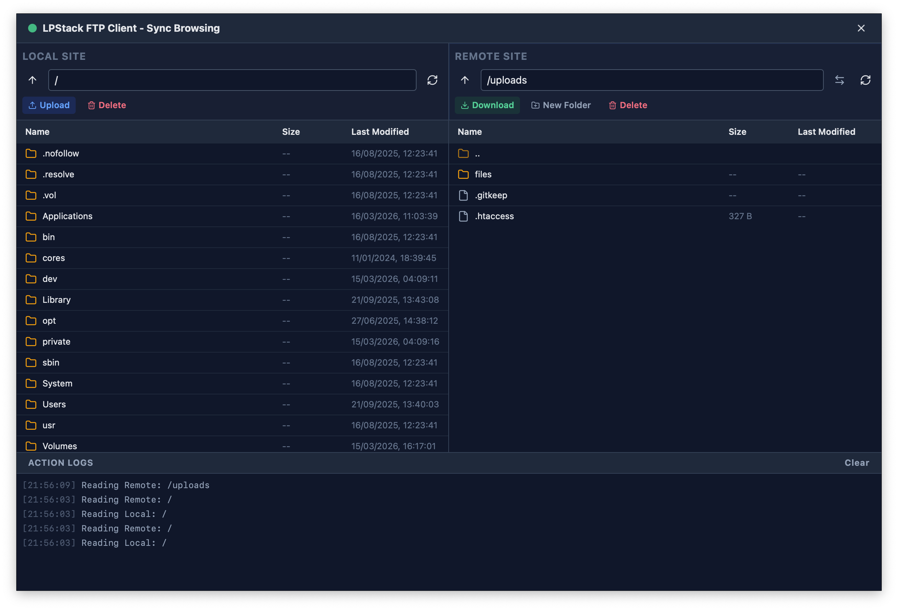Click the up arrow to go up locally
Image resolution: width=898 pixels, height=610 pixels.
click(x=32, y=80)
